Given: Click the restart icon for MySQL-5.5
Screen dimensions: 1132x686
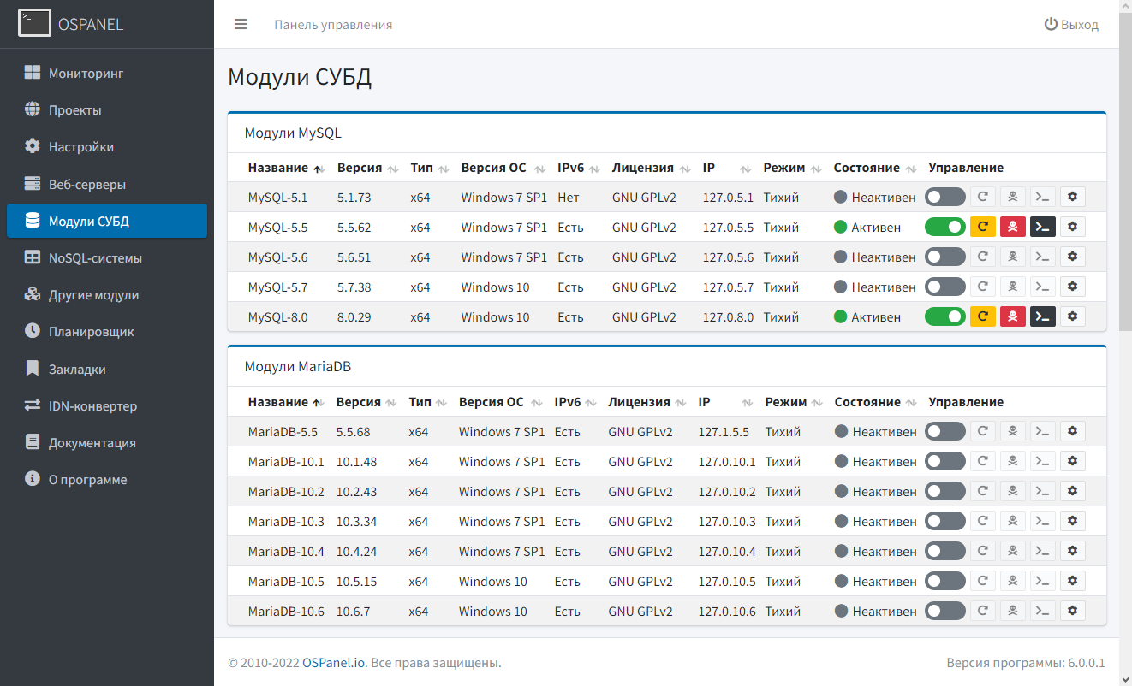Looking at the screenshot, I should [983, 227].
